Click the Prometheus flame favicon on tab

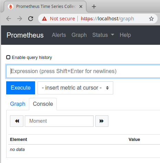click(11, 7)
